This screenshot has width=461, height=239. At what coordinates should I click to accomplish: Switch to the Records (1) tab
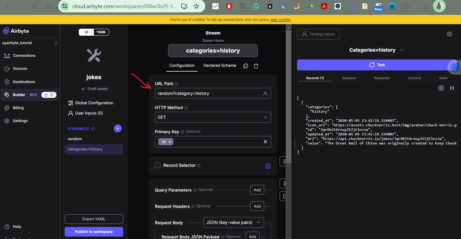tap(315, 78)
